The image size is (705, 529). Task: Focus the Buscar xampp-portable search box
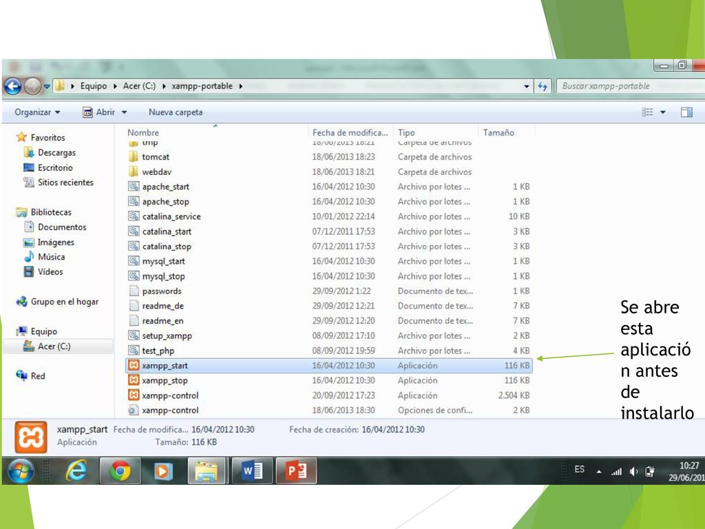coord(629,86)
